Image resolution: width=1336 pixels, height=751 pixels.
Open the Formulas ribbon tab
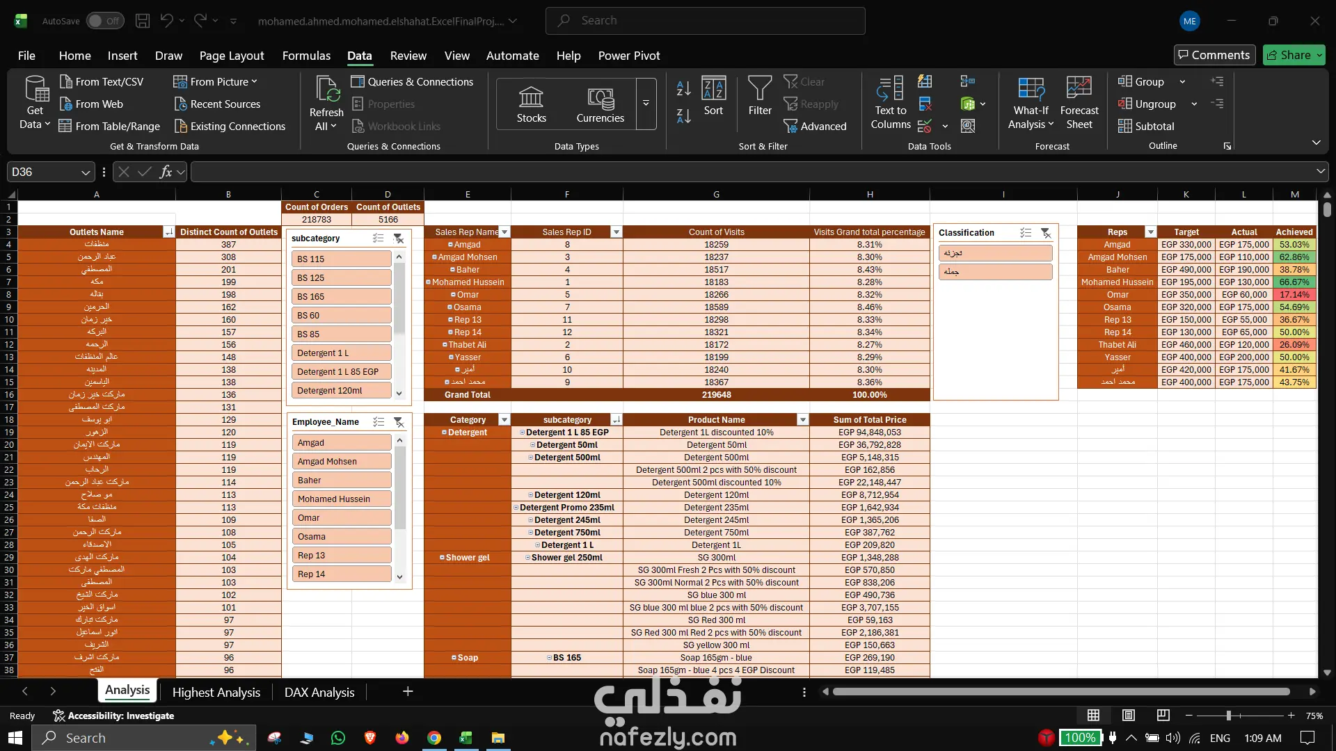pos(306,56)
